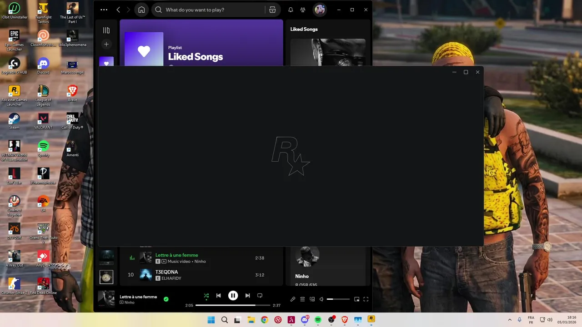582x327 pixels.
Task: Launch AnyDesk from the desktop
Action: pyautogui.click(x=43, y=259)
